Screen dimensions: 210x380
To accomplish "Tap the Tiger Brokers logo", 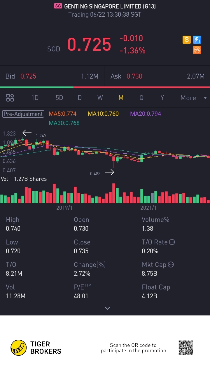I will pyautogui.click(x=36, y=348).
